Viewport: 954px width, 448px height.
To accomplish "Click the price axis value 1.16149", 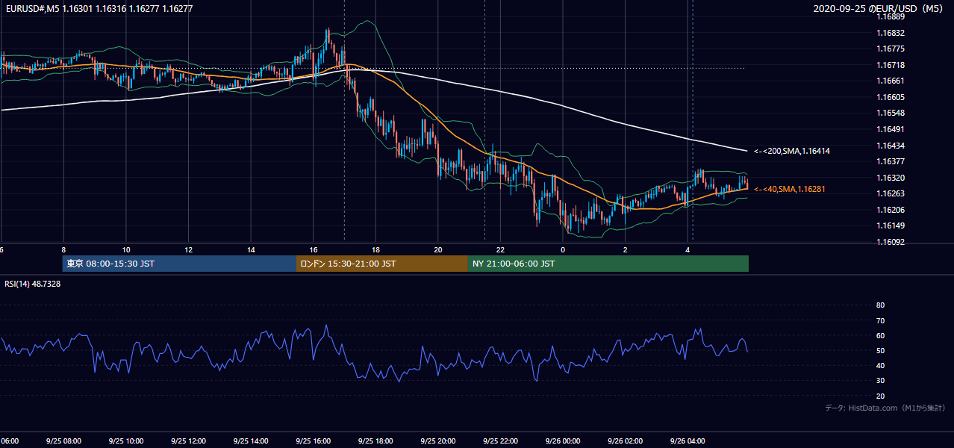I will pyautogui.click(x=890, y=225).
